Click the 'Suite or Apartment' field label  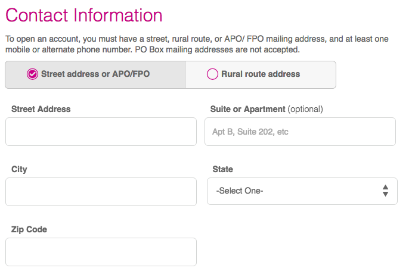click(x=248, y=109)
